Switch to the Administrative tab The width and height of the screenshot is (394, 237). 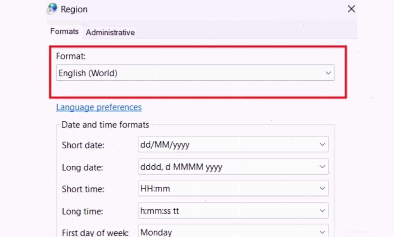coord(110,32)
